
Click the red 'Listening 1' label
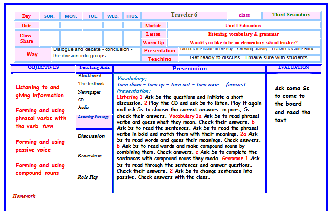(x=130, y=97)
